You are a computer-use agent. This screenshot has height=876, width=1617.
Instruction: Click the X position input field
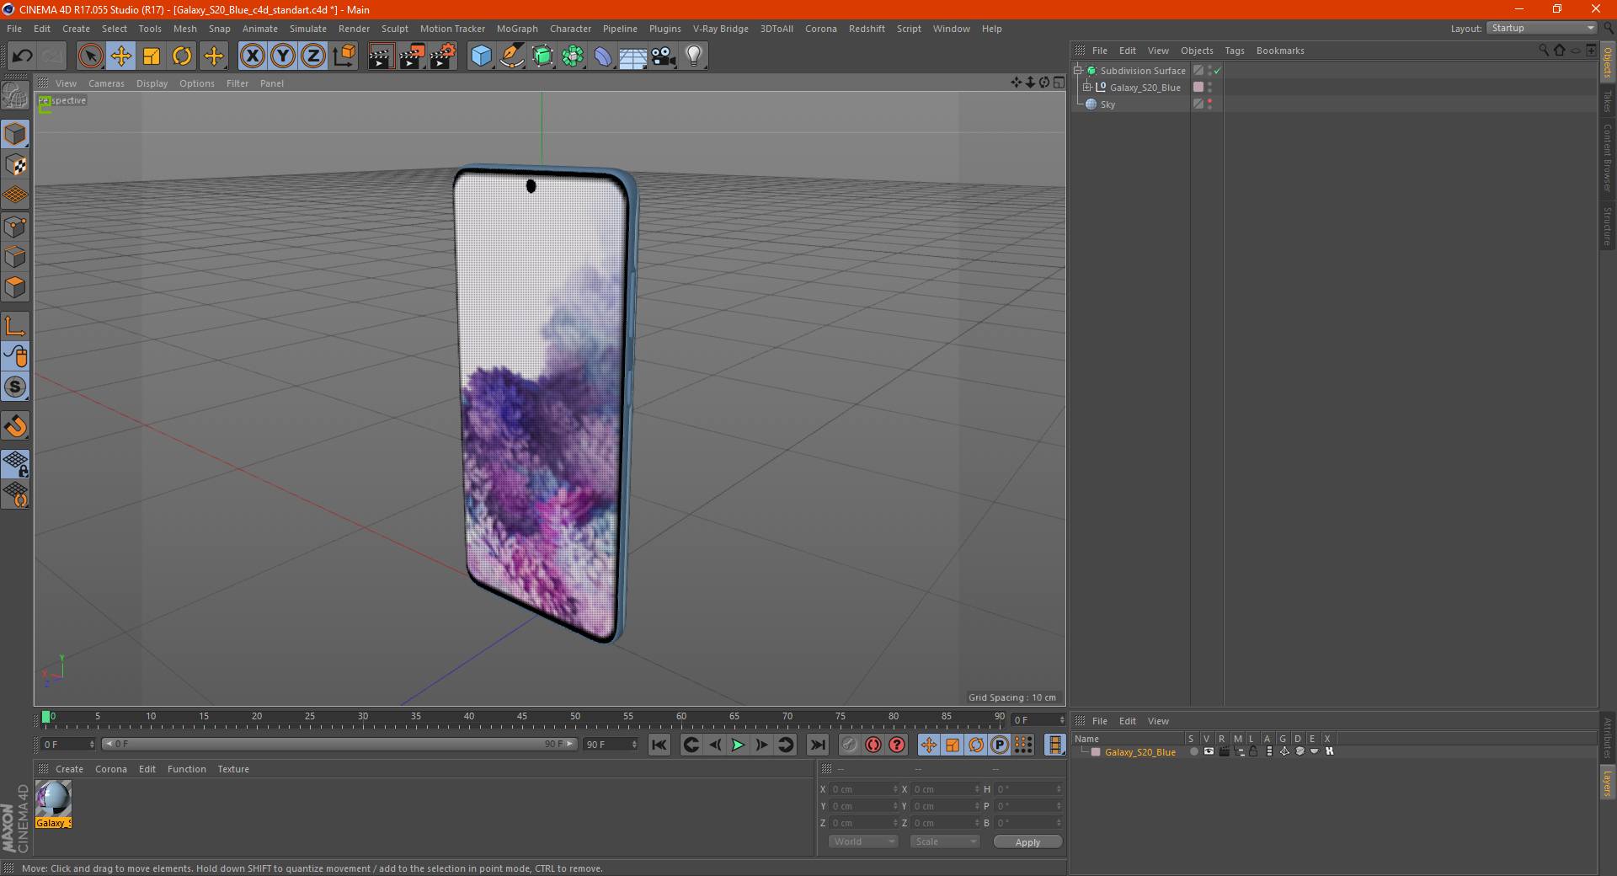[864, 789]
